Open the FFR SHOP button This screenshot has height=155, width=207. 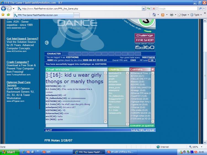click(x=145, y=40)
